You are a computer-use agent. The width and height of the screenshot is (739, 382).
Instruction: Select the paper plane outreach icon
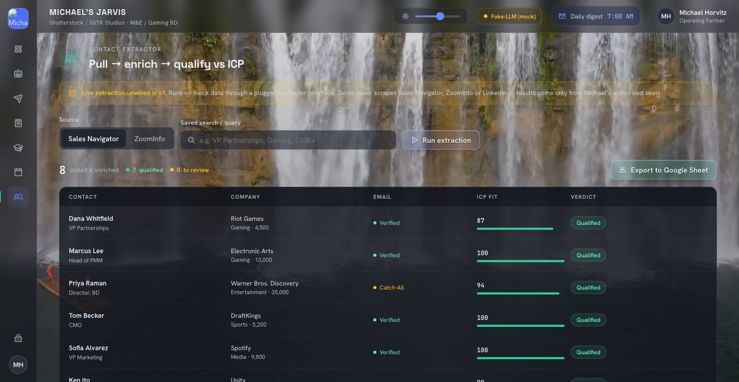click(x=18, y=99)
